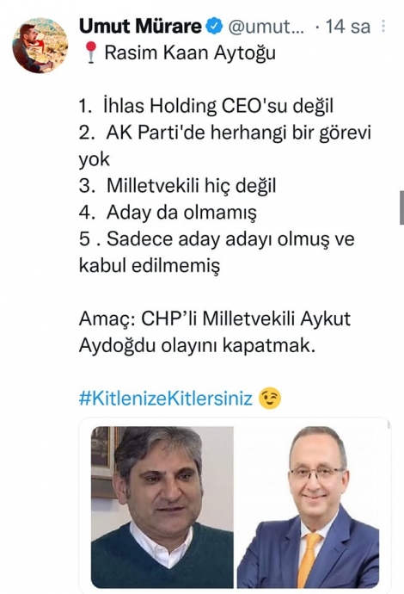The image size is (404, 594).
Task: Click the Rasim Kaan Aytoğu heading text
Action: click(x=190, y=53)
